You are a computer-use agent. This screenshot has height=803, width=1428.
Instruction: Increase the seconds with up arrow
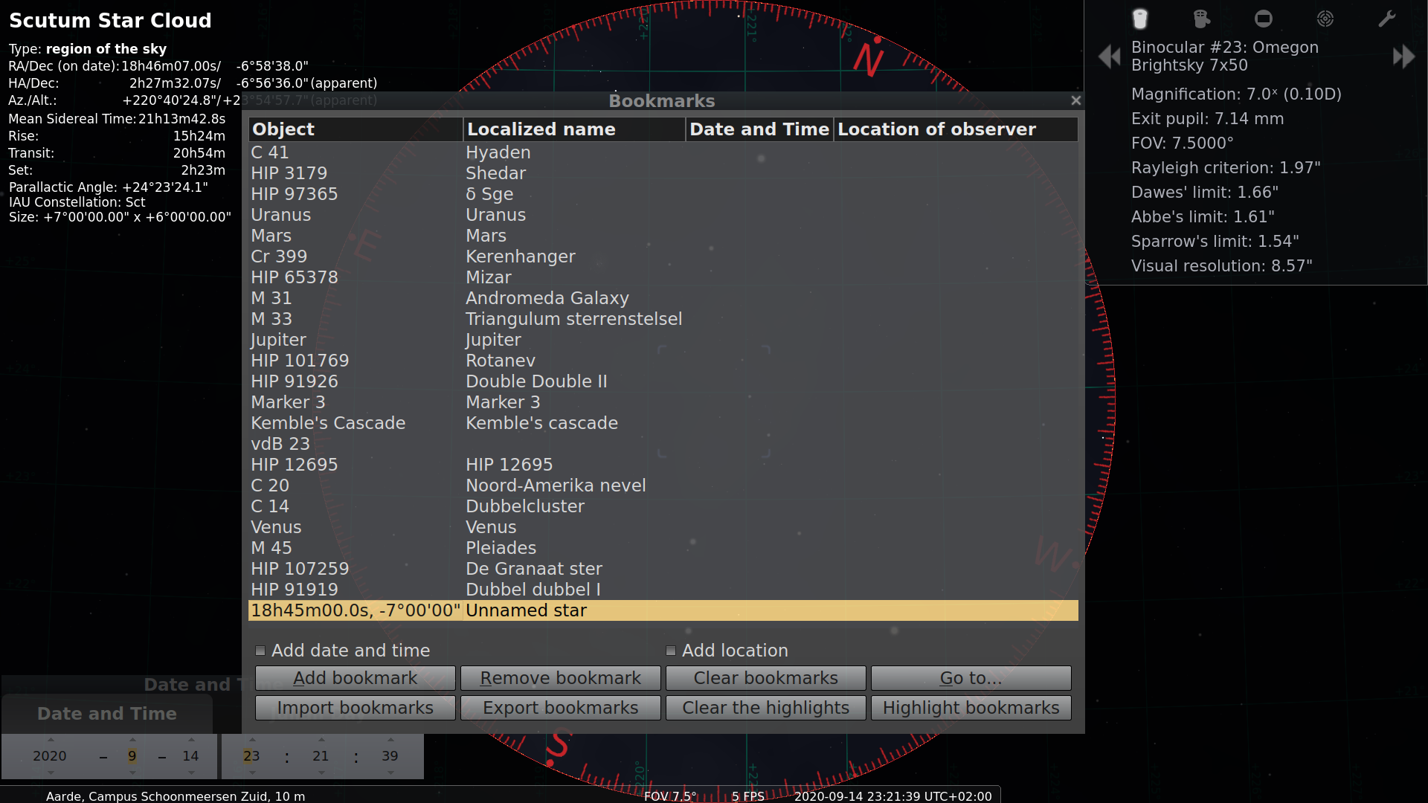click(390, 740)
